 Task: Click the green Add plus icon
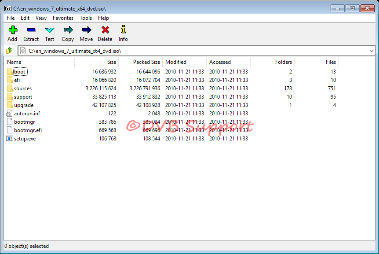coord(13,30)
